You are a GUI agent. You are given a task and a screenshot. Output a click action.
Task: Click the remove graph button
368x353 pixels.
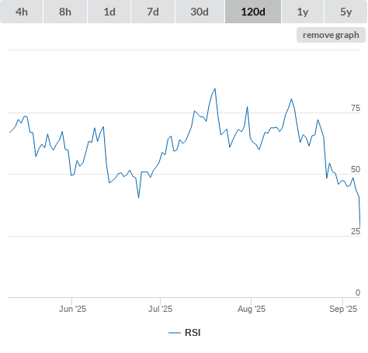[331, 35]
